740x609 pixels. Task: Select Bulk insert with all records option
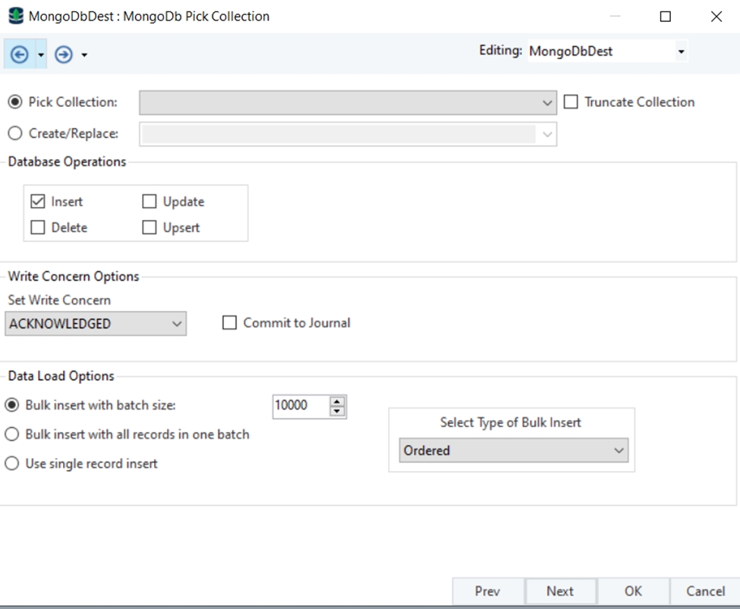12,435
